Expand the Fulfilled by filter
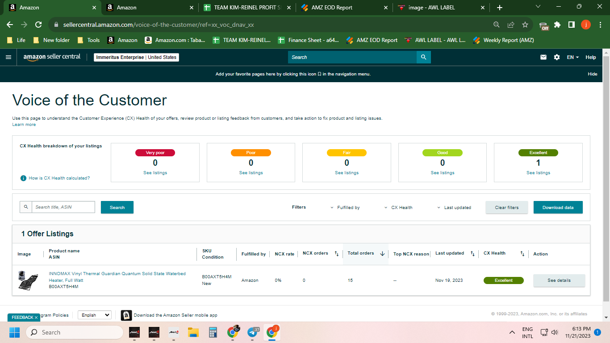This screenshot has height=343, width=610. tap(345, 208)
